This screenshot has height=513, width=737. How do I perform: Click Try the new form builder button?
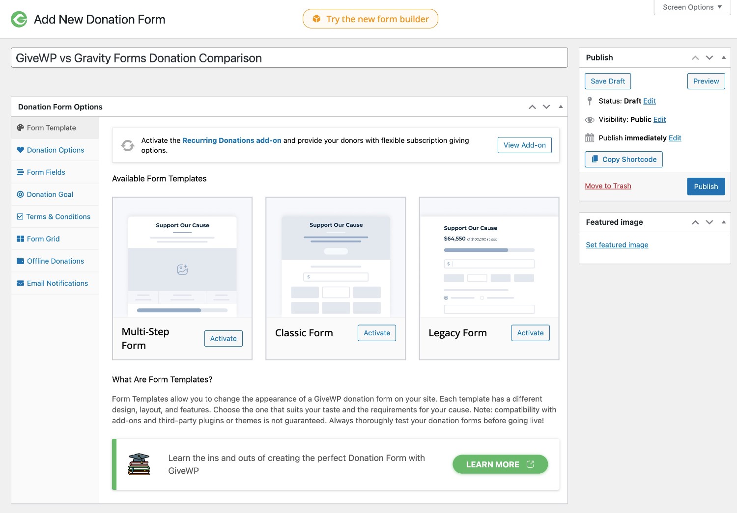(x=370, y=19)
